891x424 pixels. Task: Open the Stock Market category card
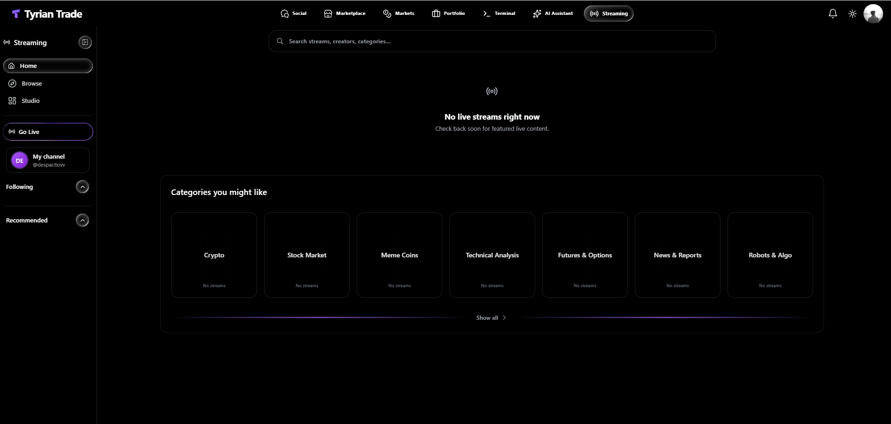[x=307, y=255]
